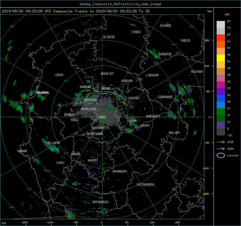Click the 100 tick on bottom km axis

point(152,222)
